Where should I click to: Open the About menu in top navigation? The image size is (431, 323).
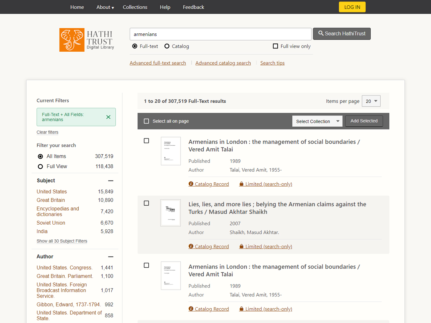click(105, 7)
